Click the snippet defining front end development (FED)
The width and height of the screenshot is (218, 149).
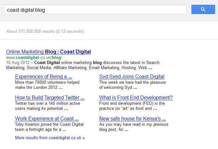pyautogui.click(x=132, y=106)
